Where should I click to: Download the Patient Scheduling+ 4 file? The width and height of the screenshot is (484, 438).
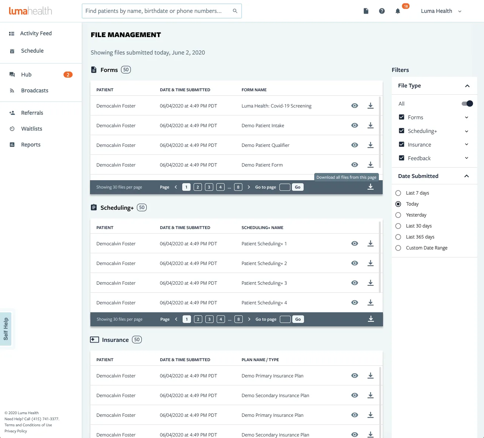[x=371, y=302]
